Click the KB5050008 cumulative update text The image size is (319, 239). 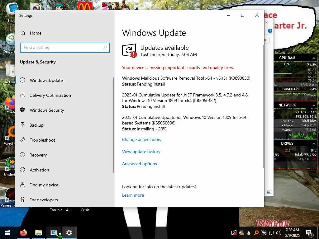(185, 120)
